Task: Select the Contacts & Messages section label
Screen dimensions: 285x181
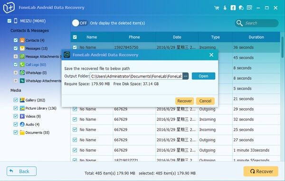Action: 29,31
